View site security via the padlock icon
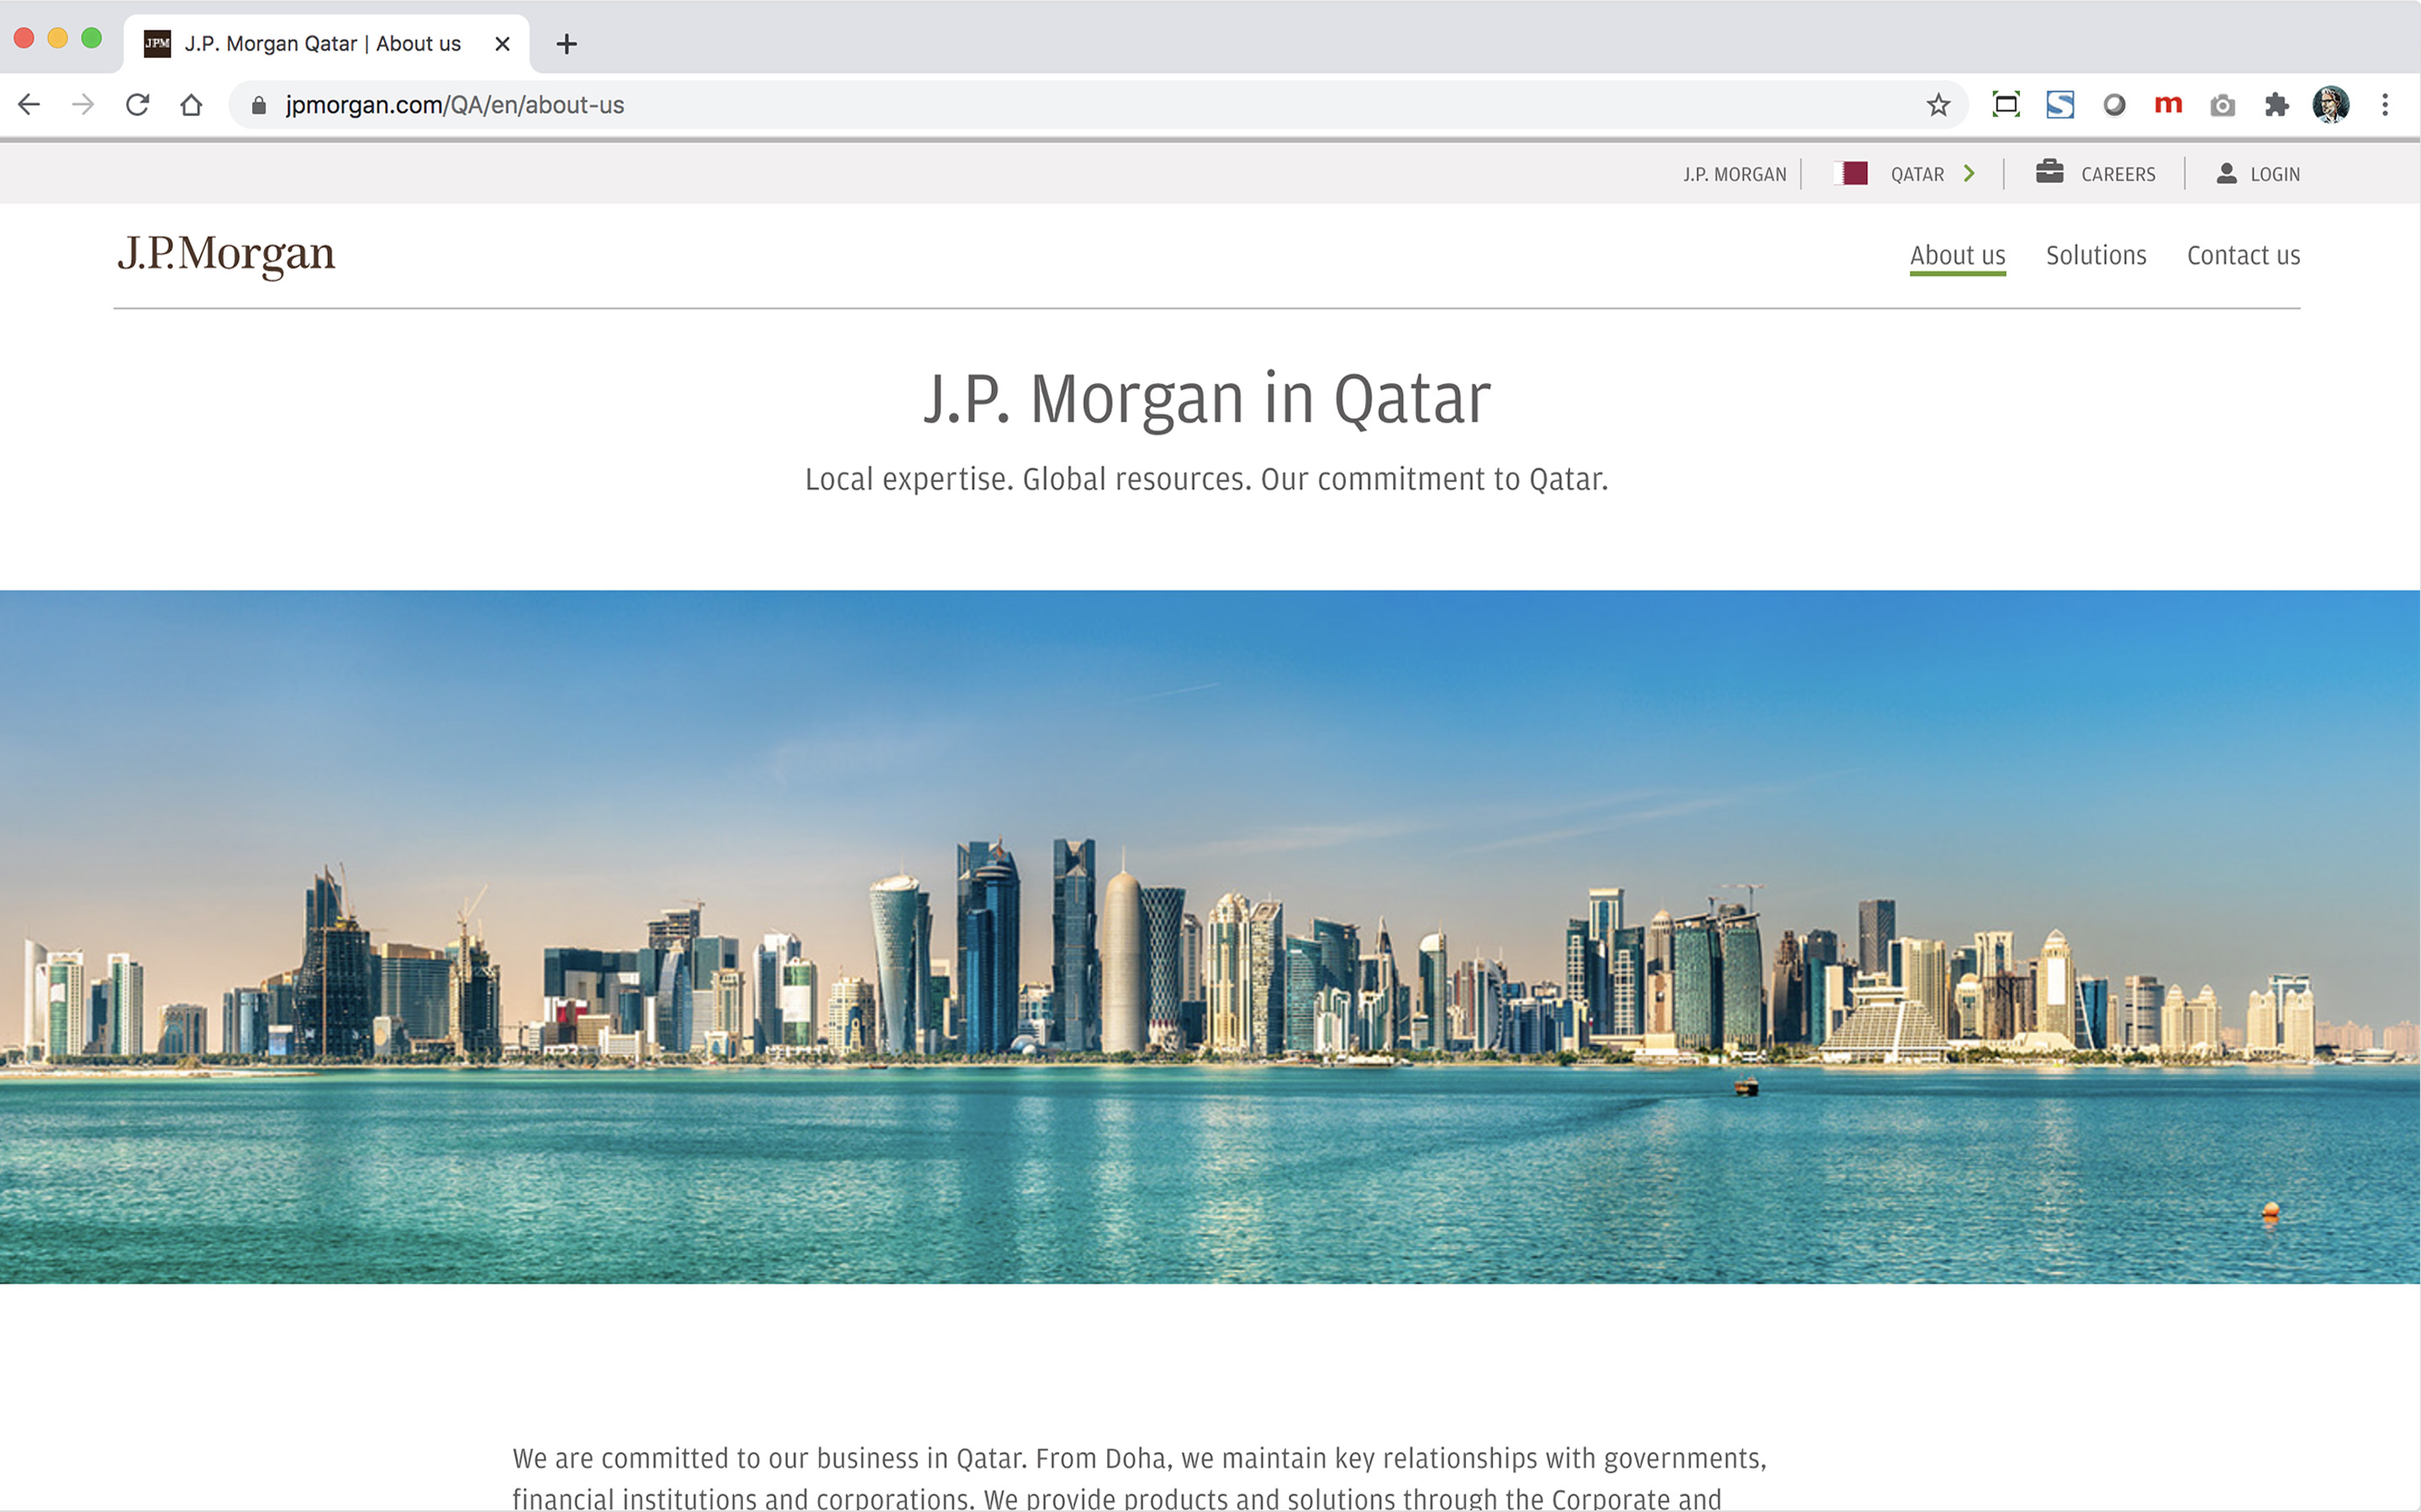Viewport: 2421px width, 1512px height. point(258,105)
